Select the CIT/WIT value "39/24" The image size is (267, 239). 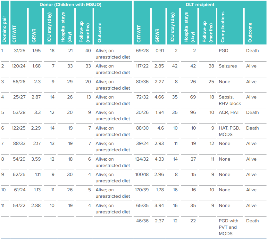pyautogui.click(x=142, y=143)
